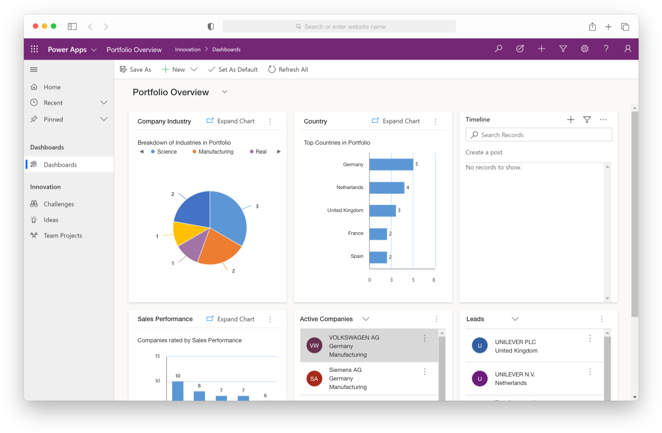Expand the Recent section chevron
Image resolution: width=662 pixels, height=433 pixels.
click(x=104, y=102)
